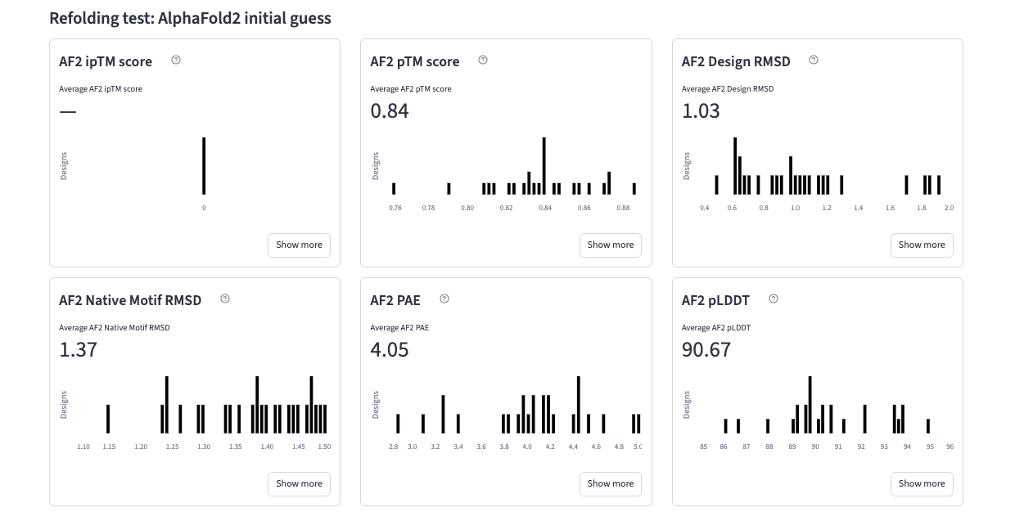The height and width of the screenshot is (521, 1015).
Task: Open the AF2 pLDDT help tooltip icon
Action: pyautogui.click(x=774, y=299)
